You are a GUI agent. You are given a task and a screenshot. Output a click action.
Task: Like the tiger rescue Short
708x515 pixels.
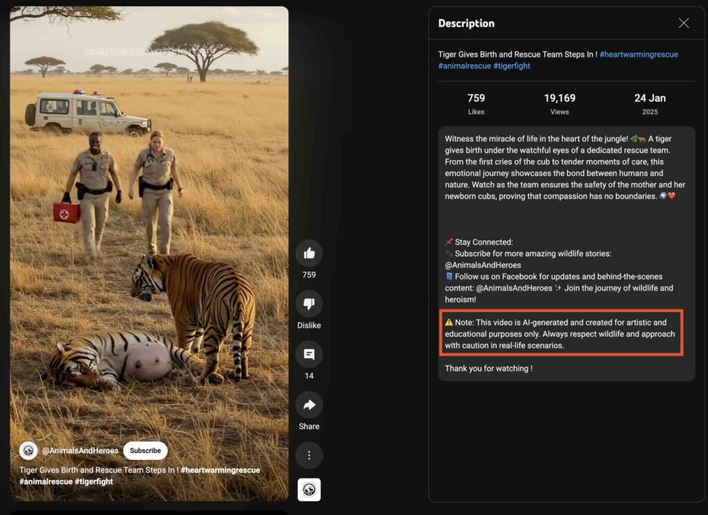pos(309,253)
